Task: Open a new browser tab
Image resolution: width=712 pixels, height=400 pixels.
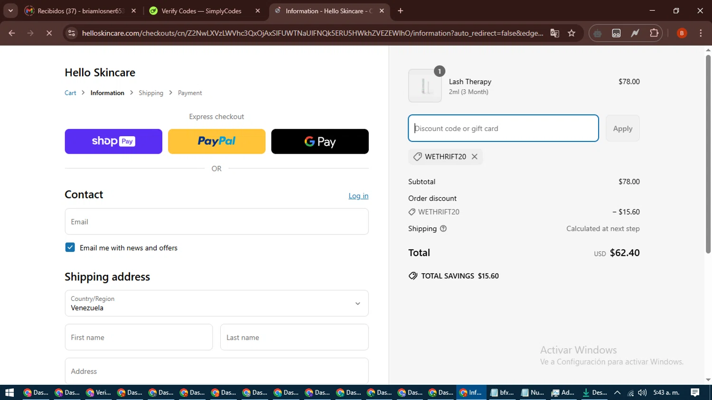Action: click(x=400, y=11)
